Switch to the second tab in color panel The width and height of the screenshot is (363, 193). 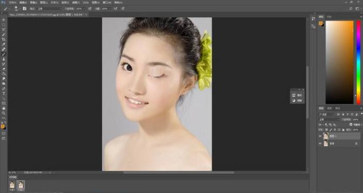[329, 17]
